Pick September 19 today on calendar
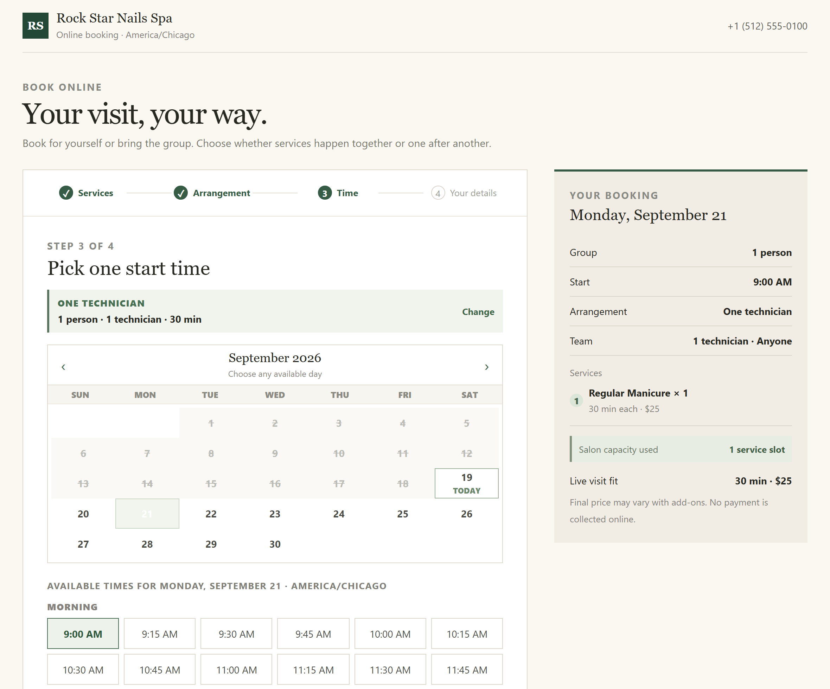Image resolution: width=830 pixels, height=689 pixels. tap(466, 483)
